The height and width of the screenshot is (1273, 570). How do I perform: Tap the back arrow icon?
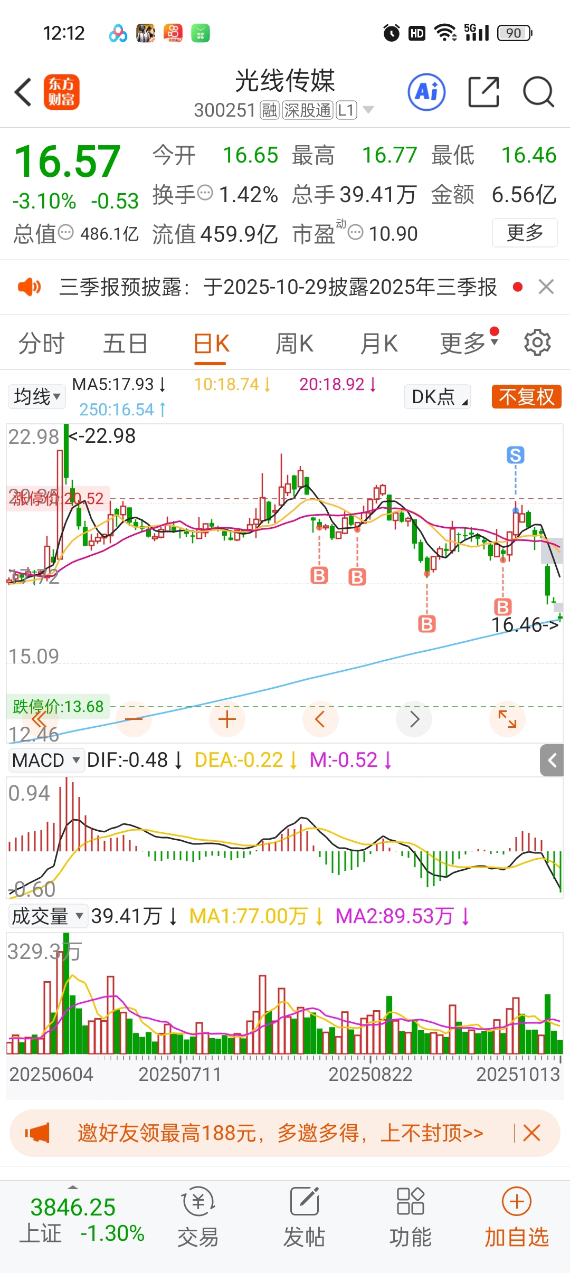tap(23, 92)
